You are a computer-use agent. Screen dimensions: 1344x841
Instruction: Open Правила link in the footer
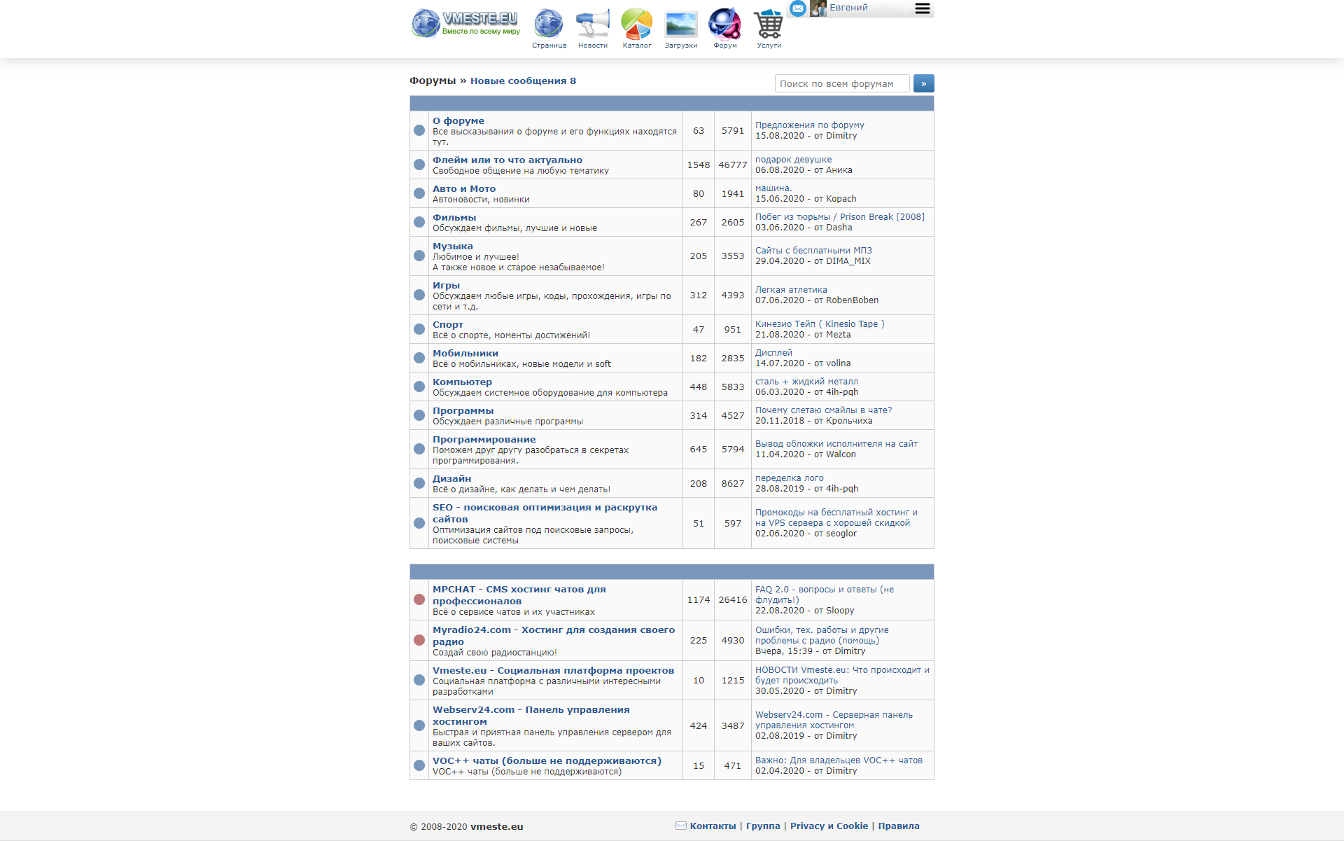point(898,826)
